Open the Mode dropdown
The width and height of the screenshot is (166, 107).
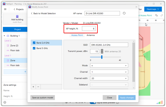click(x=109, y=65)
